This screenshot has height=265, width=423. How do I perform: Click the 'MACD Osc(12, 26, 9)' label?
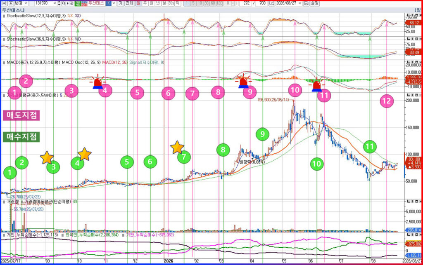click(81, 62)
